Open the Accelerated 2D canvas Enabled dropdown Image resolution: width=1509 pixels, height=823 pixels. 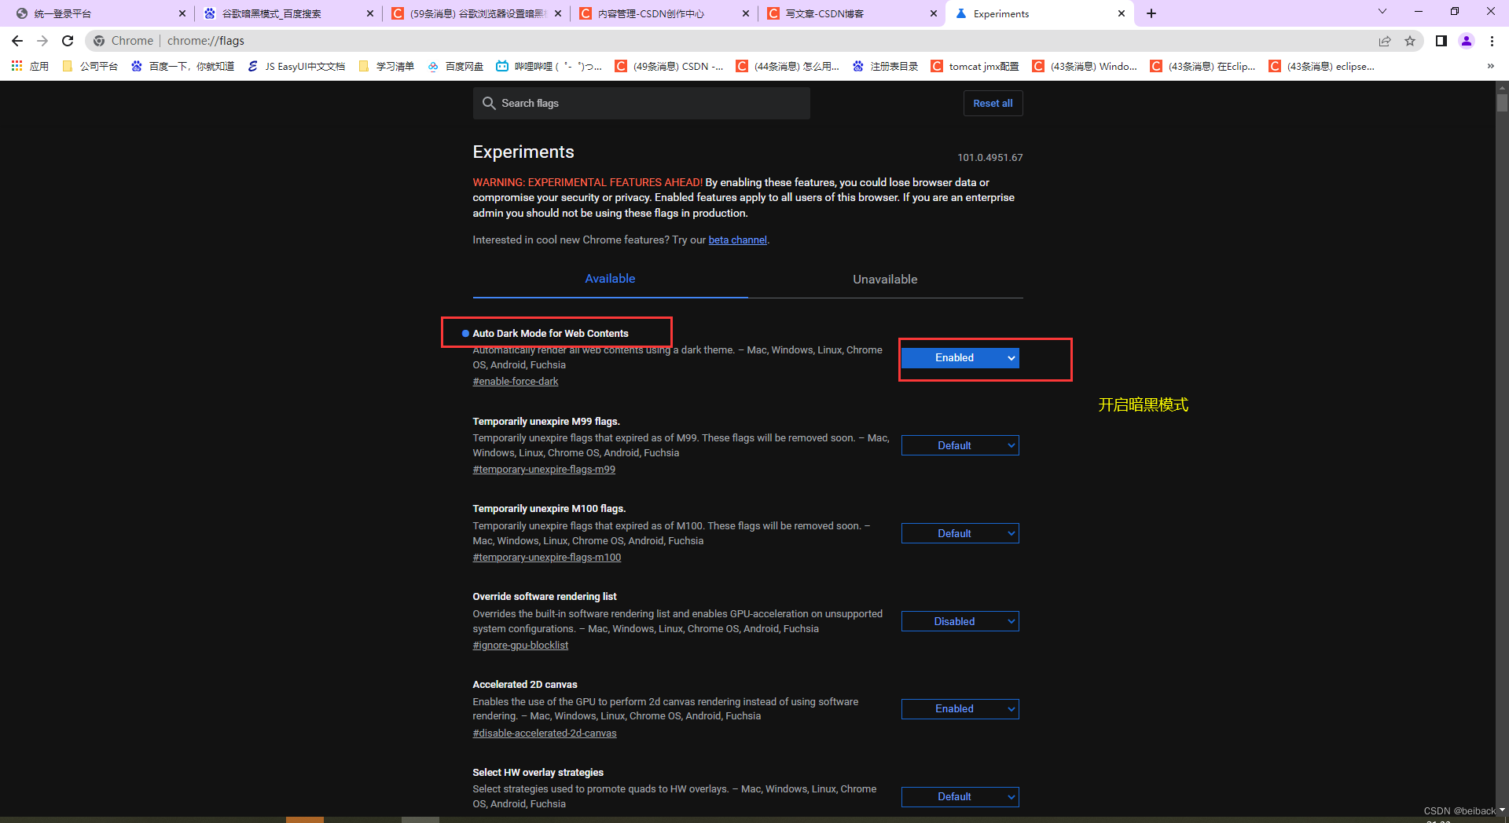960,709
